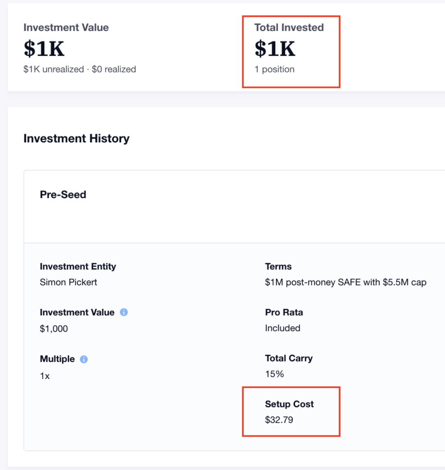
Task: Click the Terms label
Action: tap(278, 266)
